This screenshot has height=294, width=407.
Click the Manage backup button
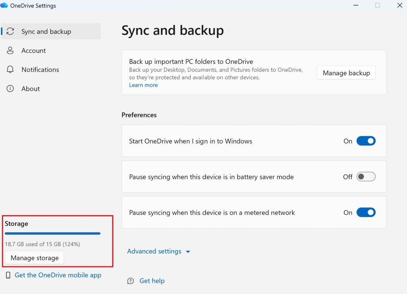pyautogui.click(x=346, y=73)
